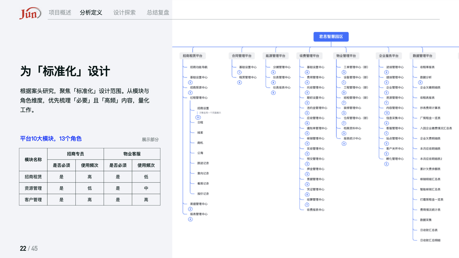Click the 档案资料中心 node
Viewport: 459px width, 258px height.
(x=352, y=128)
